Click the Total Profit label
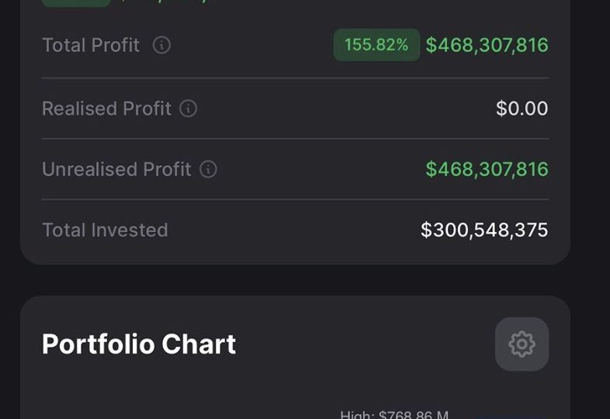This screenshot has width=610, height=419. click(x=91, y=45)
